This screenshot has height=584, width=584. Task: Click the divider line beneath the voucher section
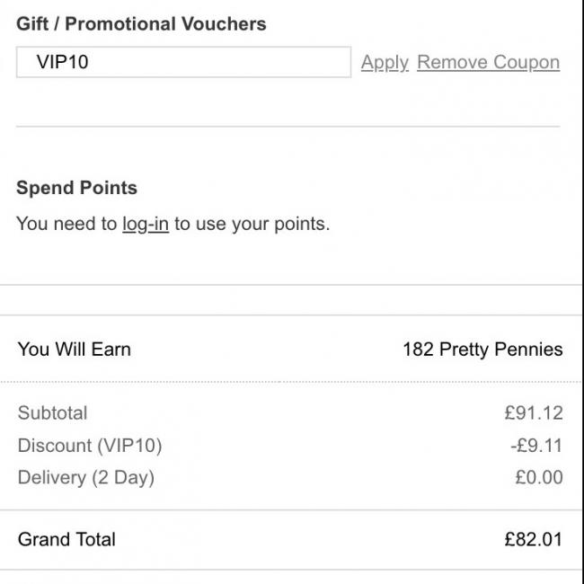288,127
